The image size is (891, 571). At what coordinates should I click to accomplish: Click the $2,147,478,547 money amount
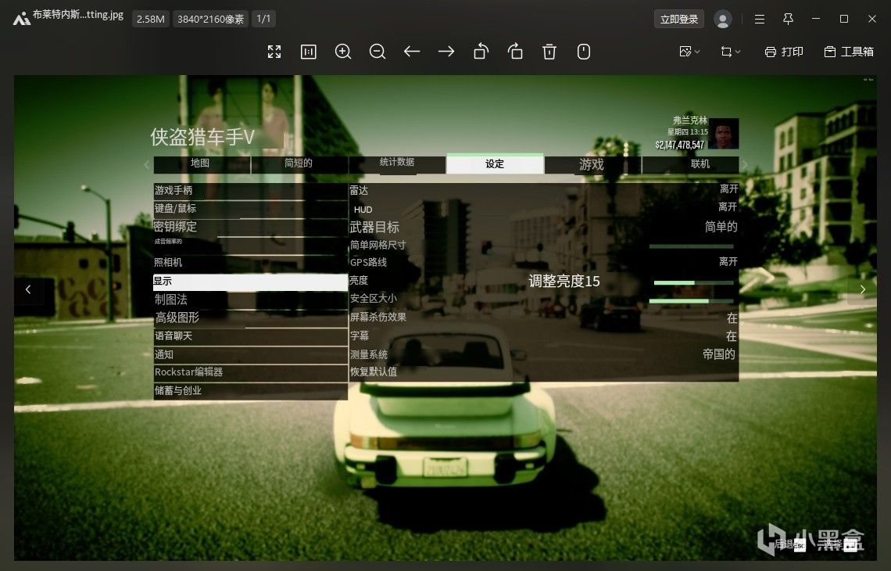(680, 145)
